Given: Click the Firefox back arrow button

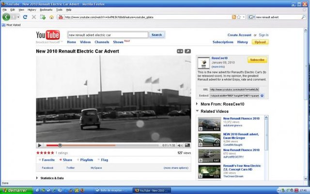Looking at the screenshot, I should tap(6, 17).
